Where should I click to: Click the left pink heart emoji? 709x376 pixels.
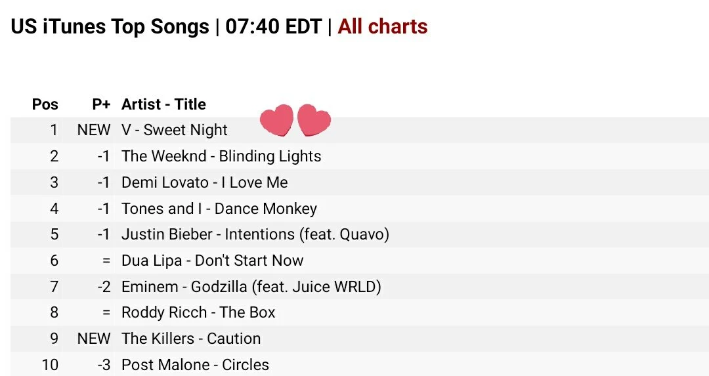(276, 121)
